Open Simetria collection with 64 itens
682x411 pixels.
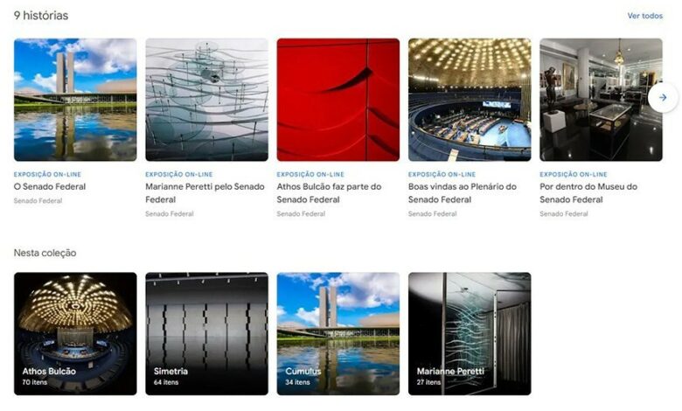[x=206, y=333]
